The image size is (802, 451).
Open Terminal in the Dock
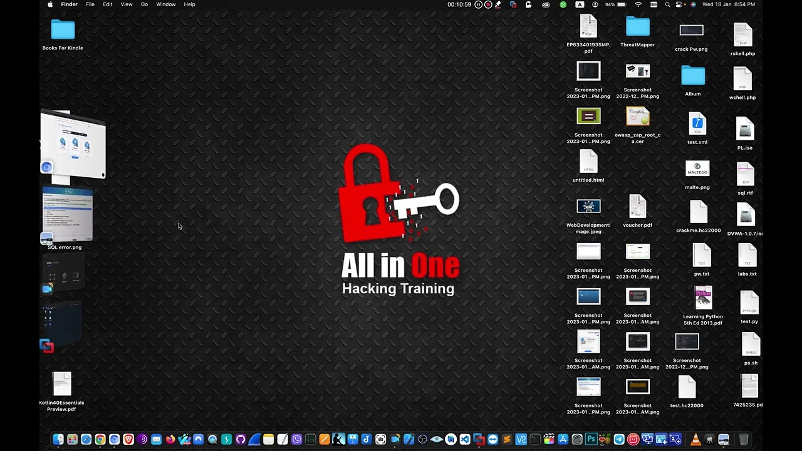(x=535, y=440)
